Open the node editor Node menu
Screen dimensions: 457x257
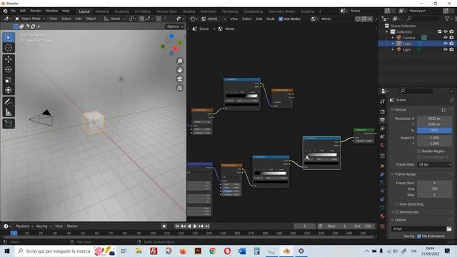click(x=271, y=19)
